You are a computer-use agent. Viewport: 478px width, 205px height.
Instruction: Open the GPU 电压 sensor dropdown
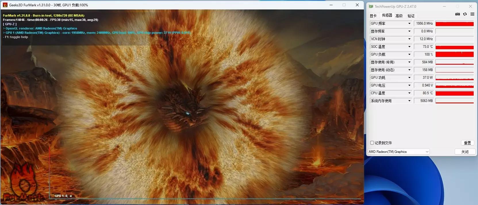(409, 85)
